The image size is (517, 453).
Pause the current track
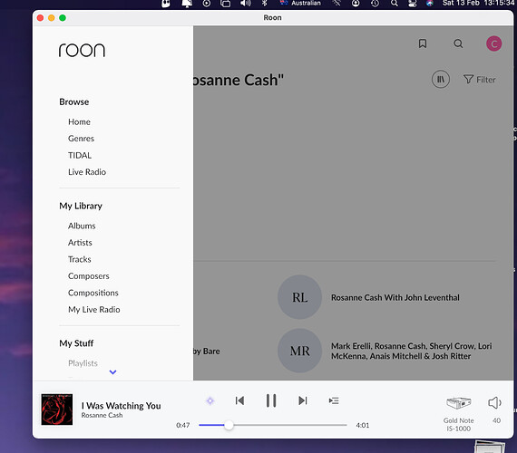pos(271,400)
